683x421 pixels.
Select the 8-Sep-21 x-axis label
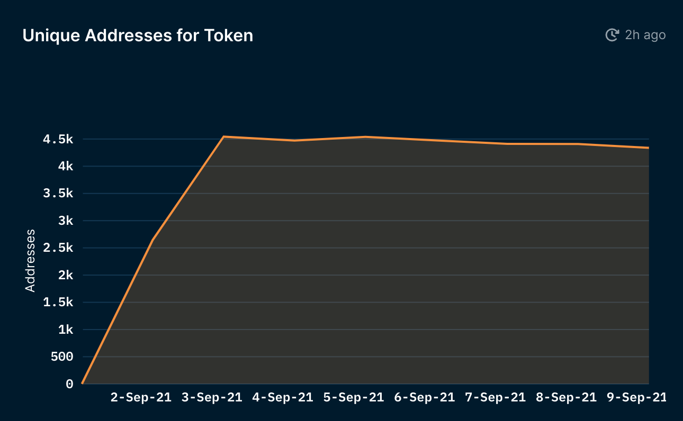tap(567, 397)
